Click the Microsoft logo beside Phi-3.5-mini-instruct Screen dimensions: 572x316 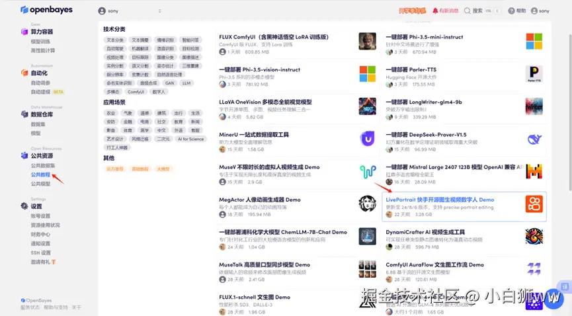click(x=534, y=41)
